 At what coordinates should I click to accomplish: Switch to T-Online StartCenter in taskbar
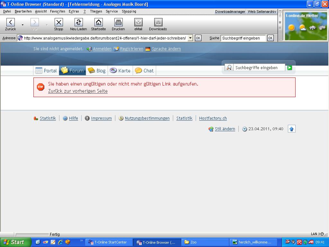pos(109,242)
